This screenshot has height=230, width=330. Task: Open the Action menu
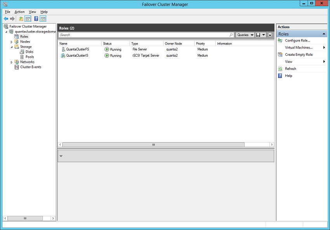pos(19,12)
